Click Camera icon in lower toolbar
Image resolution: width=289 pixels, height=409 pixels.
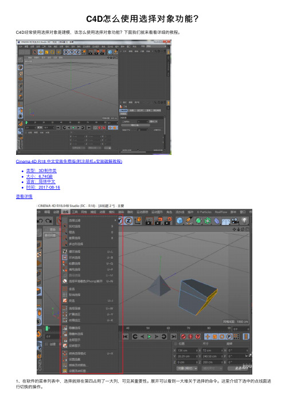click(x=235, y=221)
